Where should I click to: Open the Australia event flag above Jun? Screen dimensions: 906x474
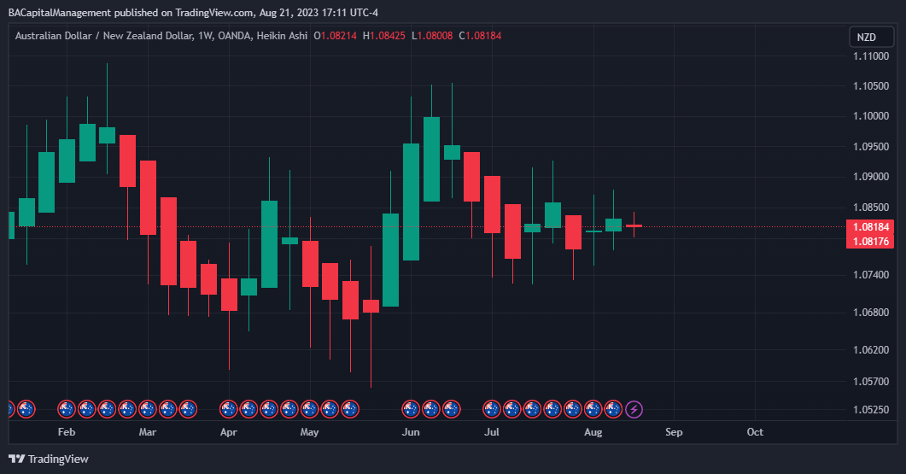(x=411, y=409)
